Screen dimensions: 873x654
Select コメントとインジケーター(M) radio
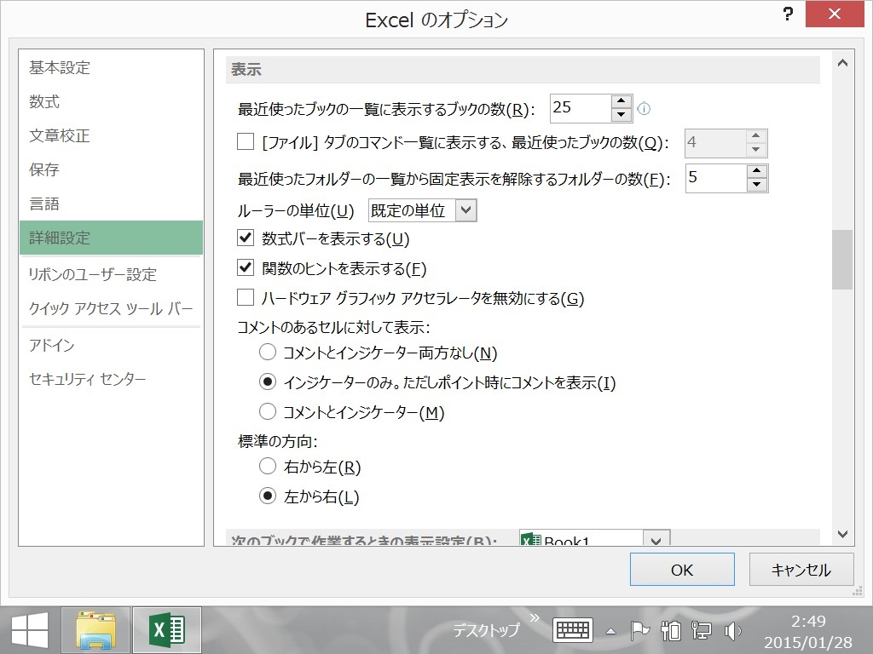point(268,411)
